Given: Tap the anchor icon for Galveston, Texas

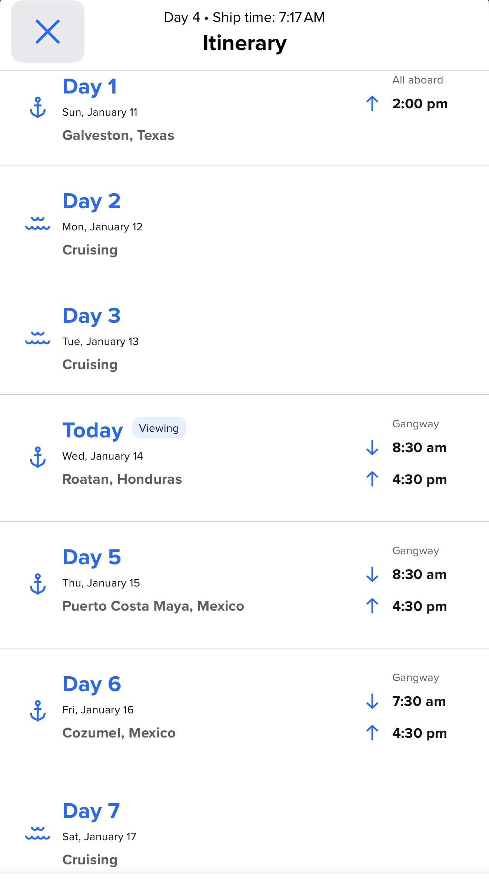Looking at the screenshot, I should [38, 108].
